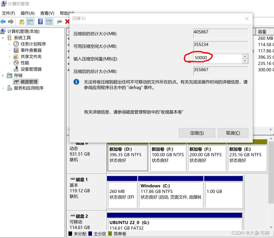Select 任务计划程序 in the tree
This screenshot has width=274, height=238.
coord(33,44)
